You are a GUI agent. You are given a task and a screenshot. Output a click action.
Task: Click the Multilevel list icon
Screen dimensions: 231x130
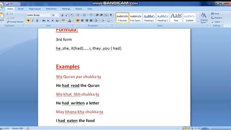[x=91, y=15]
